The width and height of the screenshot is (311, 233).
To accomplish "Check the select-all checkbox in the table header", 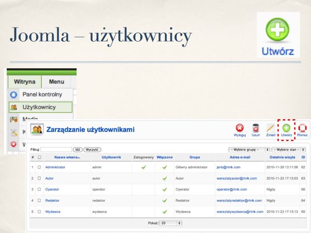I will click(39, 157).
